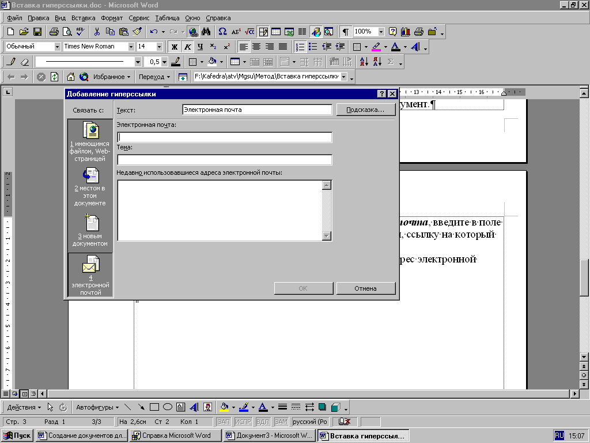Screen dimensions: 590x443
Task: Cut selection with scissors icon
Action: 97,32
